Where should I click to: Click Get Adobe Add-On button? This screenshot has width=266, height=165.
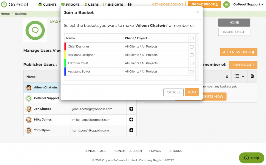pyautogui.click(x=168, y=4)
